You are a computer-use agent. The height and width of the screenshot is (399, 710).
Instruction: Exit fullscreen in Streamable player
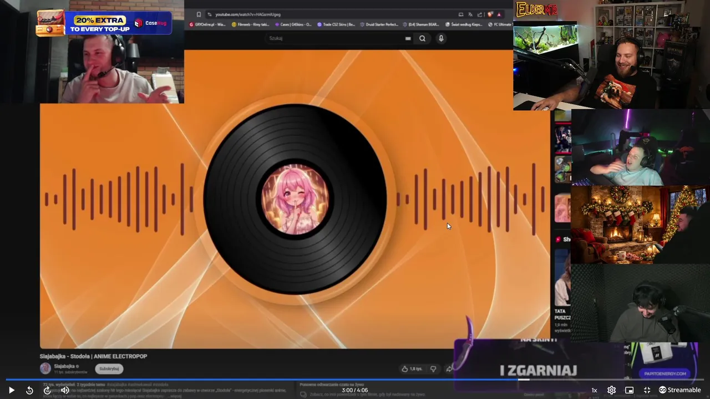[x=647, y=390]
